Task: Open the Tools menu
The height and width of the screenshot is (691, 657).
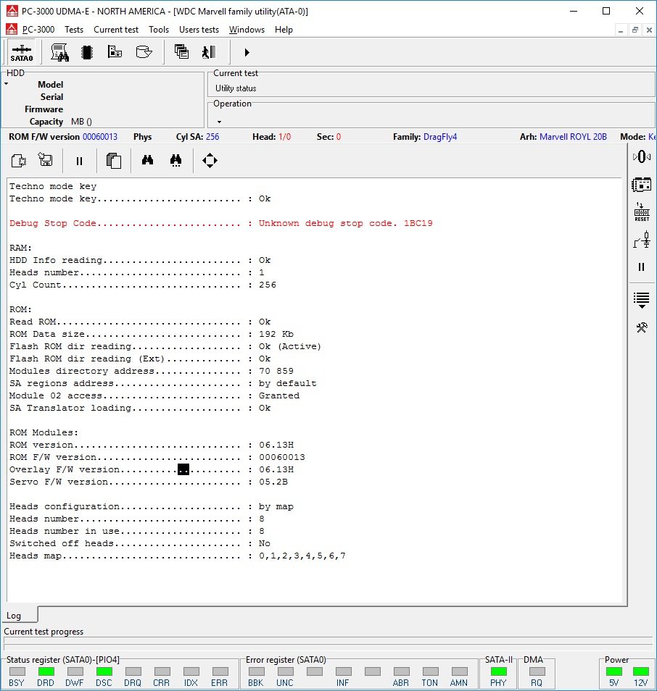Action: (159, 30)
